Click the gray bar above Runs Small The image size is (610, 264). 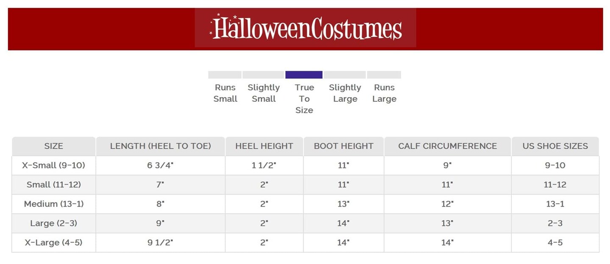(225, 75)
